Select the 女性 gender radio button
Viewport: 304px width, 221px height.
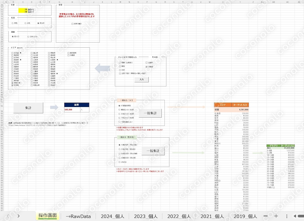pyautogui.click(x=26, y=23)
